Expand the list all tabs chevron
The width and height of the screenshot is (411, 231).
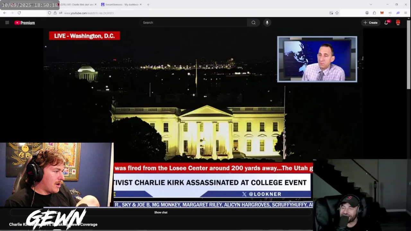[371, 4]
